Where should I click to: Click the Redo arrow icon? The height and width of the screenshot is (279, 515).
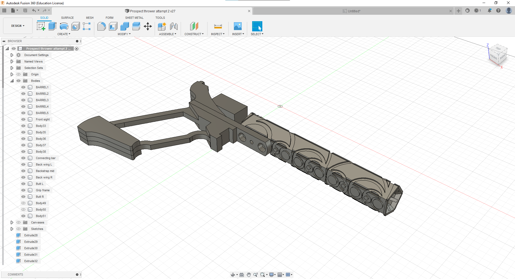pyautogui.click(x=45, y=10)
